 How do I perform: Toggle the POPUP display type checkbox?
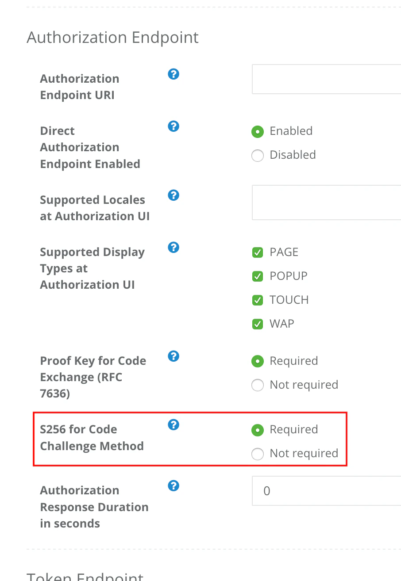click(x=258, y=276)
